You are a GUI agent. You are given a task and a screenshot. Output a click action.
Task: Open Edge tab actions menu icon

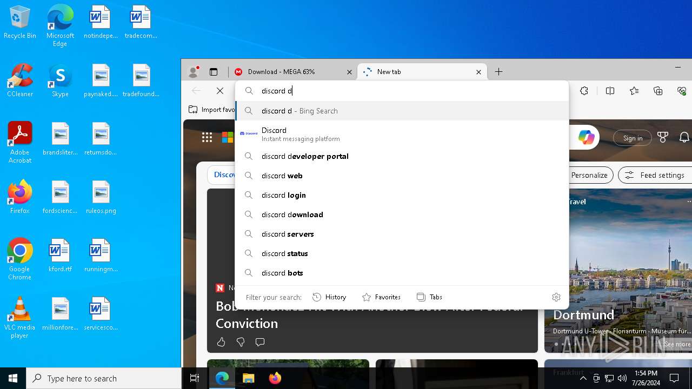pos(214,72)
